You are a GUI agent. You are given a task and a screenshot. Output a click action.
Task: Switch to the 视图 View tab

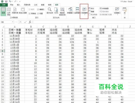[57, 5]
